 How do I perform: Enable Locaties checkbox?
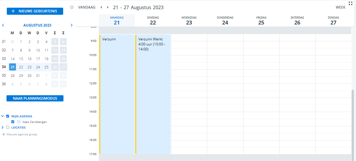pyautogui.click(x=8, y=127)
